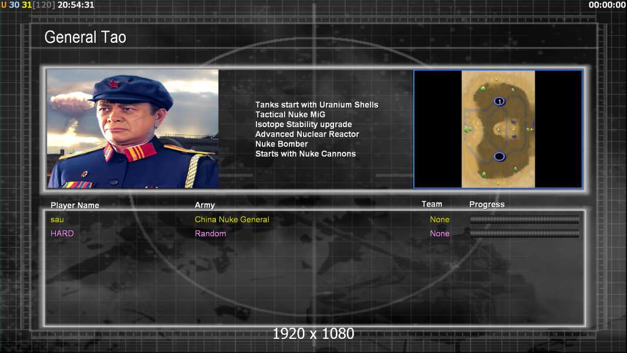Click 'Starts with Nuke Cannons' text
This screenshot has height=353, width=627.
tap(305, 154)
